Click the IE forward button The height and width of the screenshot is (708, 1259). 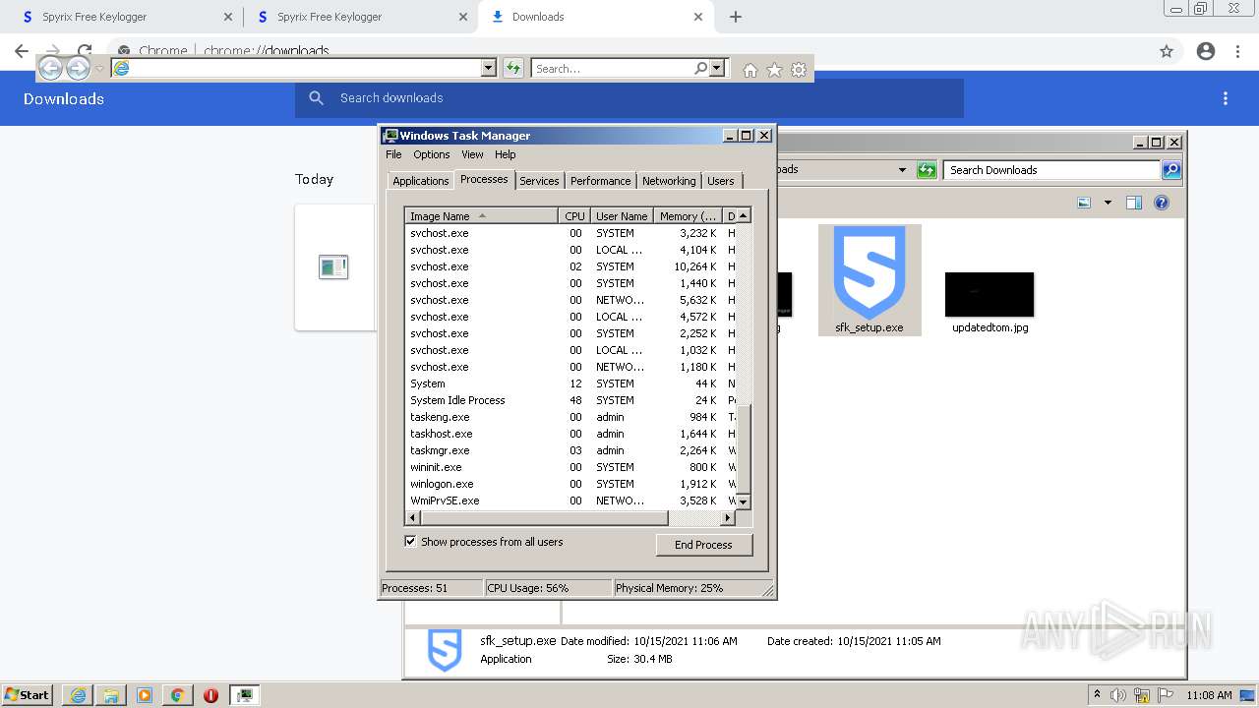click(78, 68)
